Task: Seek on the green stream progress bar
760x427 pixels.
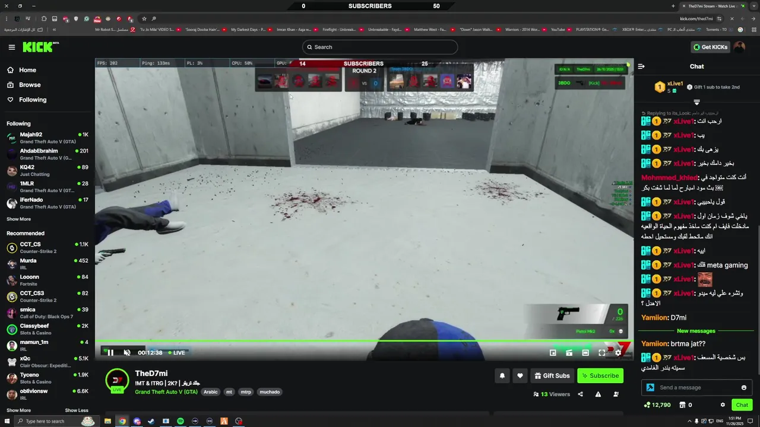Action: click(365, 340)
